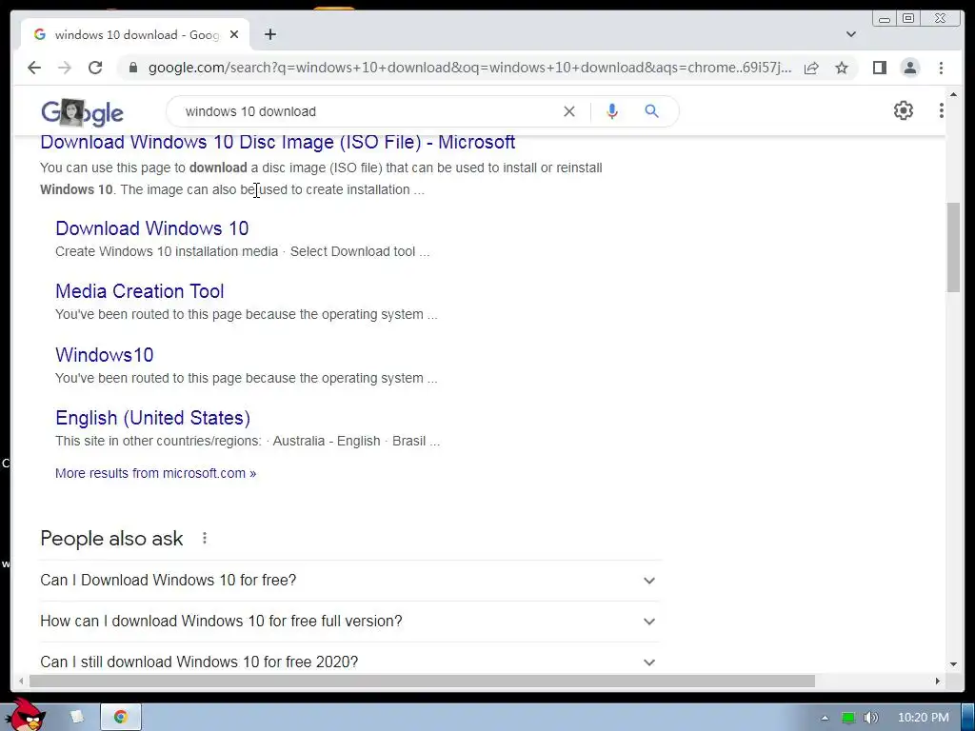Viewport: 975px width, 731px height.
Task: Open English (United States) link
Action: point(153,418)
